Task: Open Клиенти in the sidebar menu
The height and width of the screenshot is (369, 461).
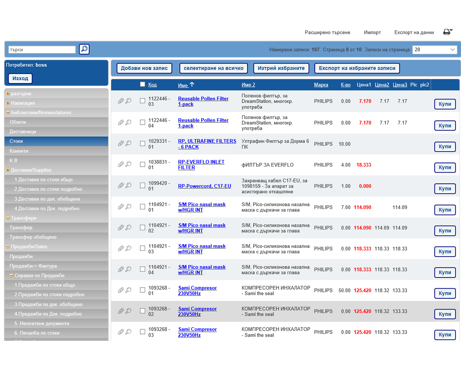Action: pos(19,151)
